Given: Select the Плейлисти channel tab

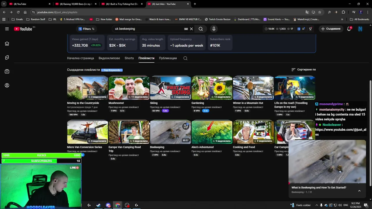Looking at the screenshot, I should tap(146, 58).
